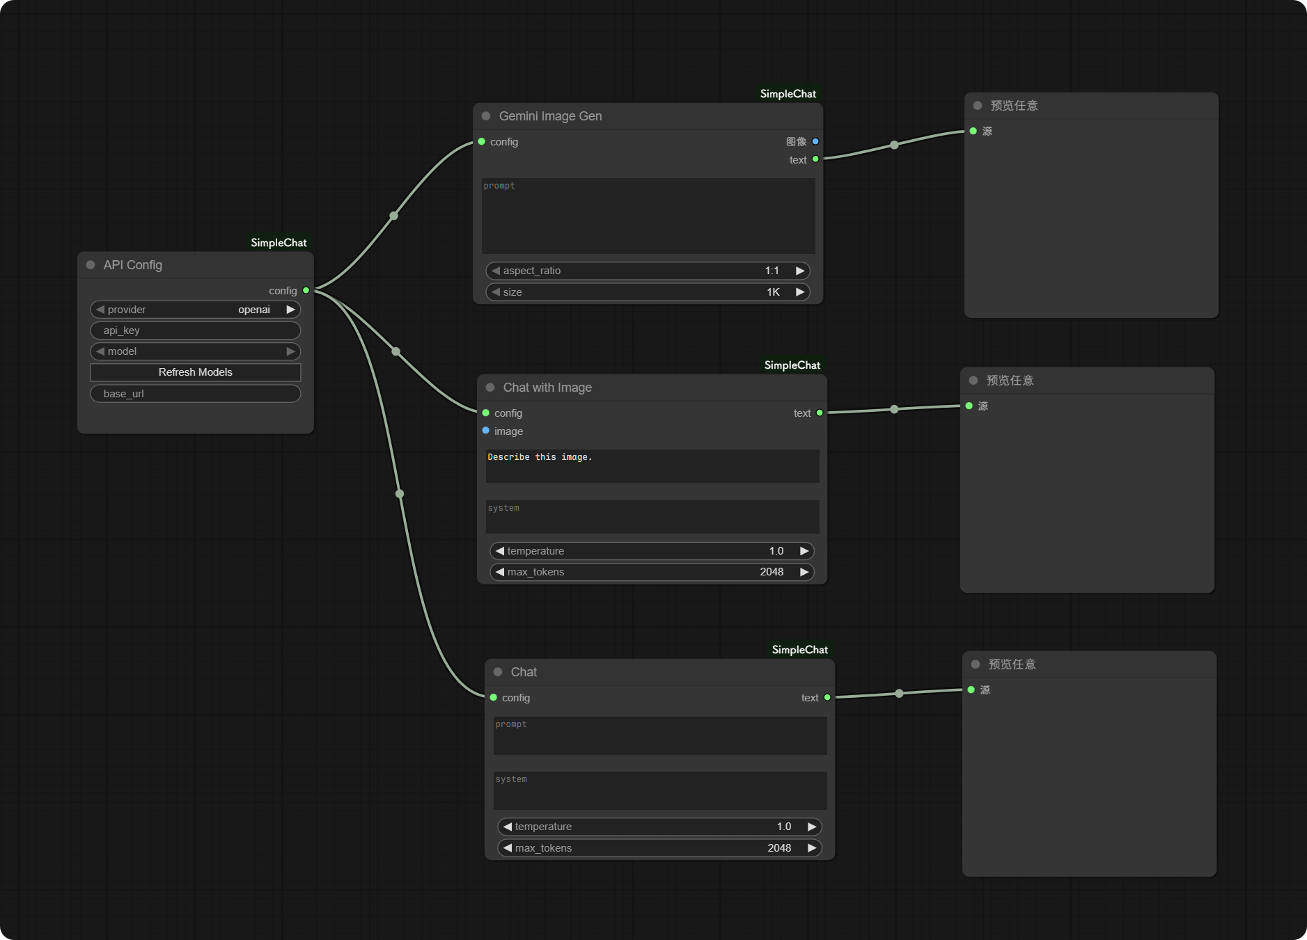Click the api_key input field

coord(196,330)
